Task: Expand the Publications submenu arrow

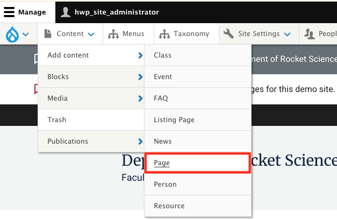Action: tap(140, 142)
